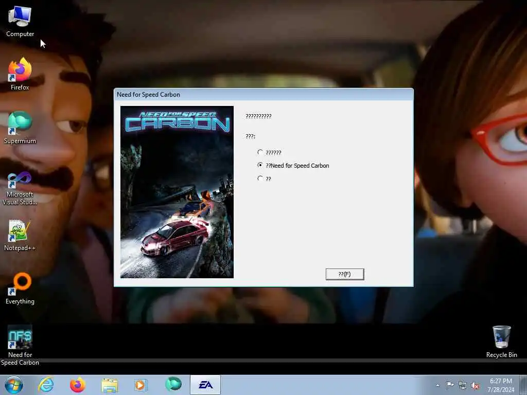Open the Notepad++ desktop shortcut

20,235
